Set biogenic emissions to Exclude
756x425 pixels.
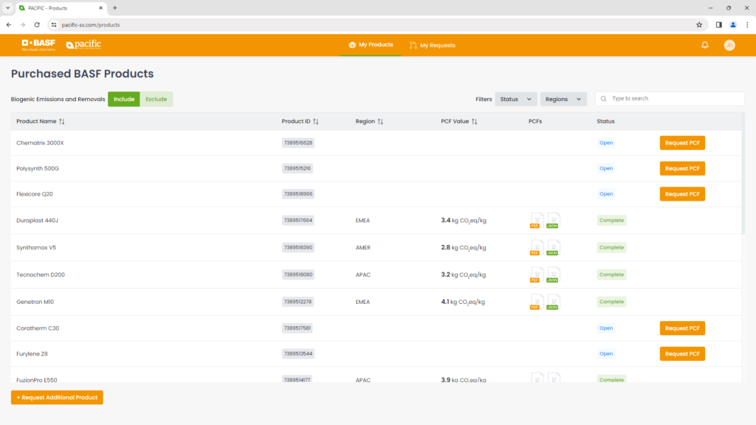coord(157,100)
